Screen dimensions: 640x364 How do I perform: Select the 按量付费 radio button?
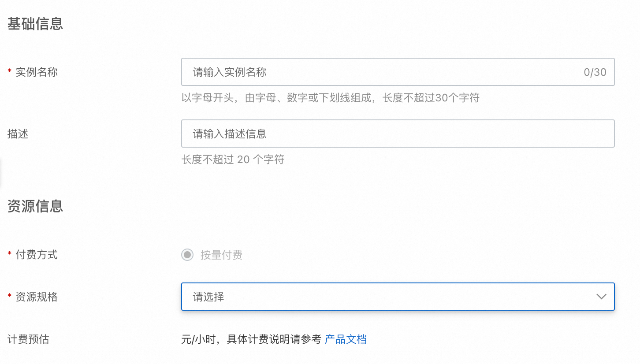[x=187, y=255]
